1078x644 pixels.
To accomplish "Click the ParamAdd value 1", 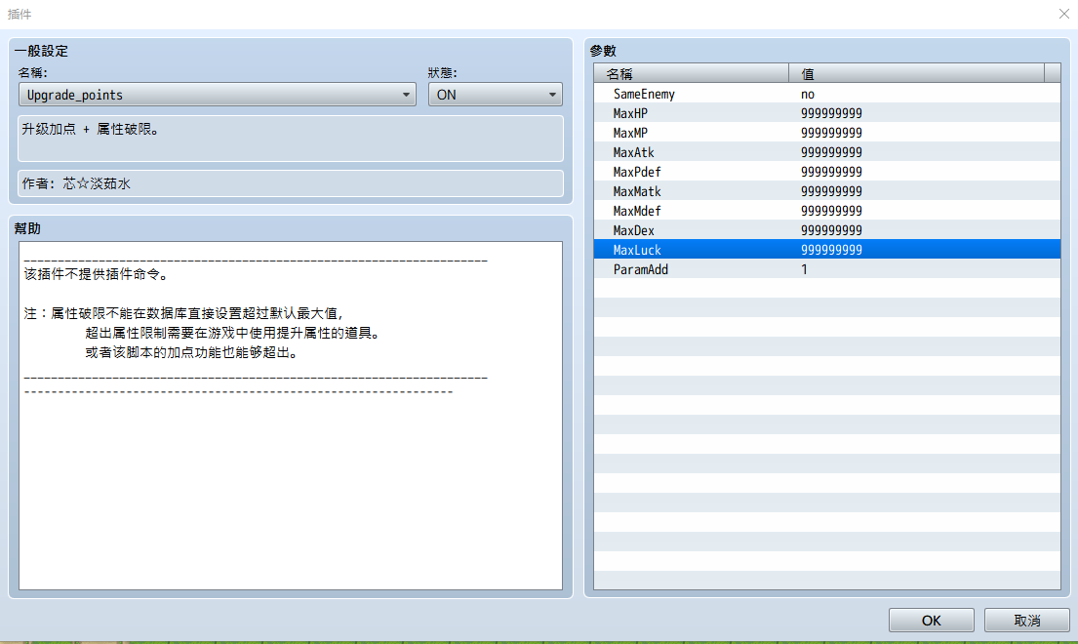I will pyautogui.click(x=804, y=269).
